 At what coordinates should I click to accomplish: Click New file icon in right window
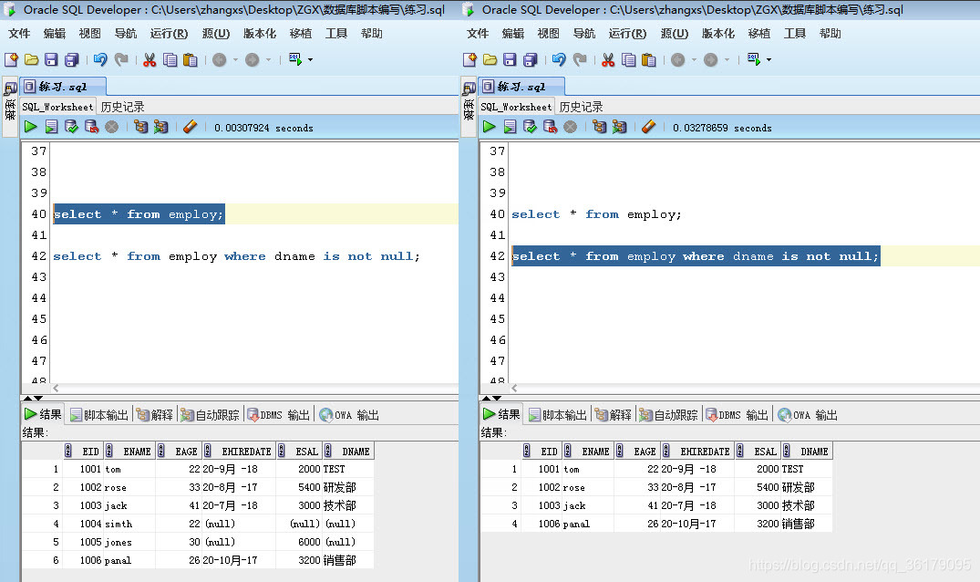coord(470,59)
